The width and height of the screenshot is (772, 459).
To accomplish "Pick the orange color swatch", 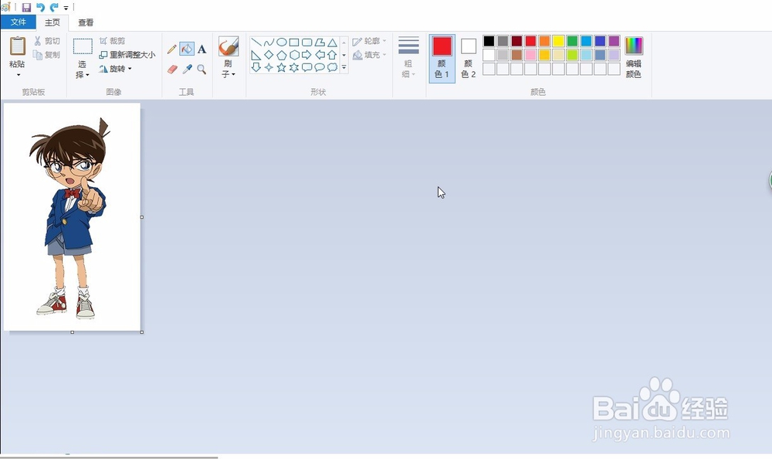I will click(544, 41).
